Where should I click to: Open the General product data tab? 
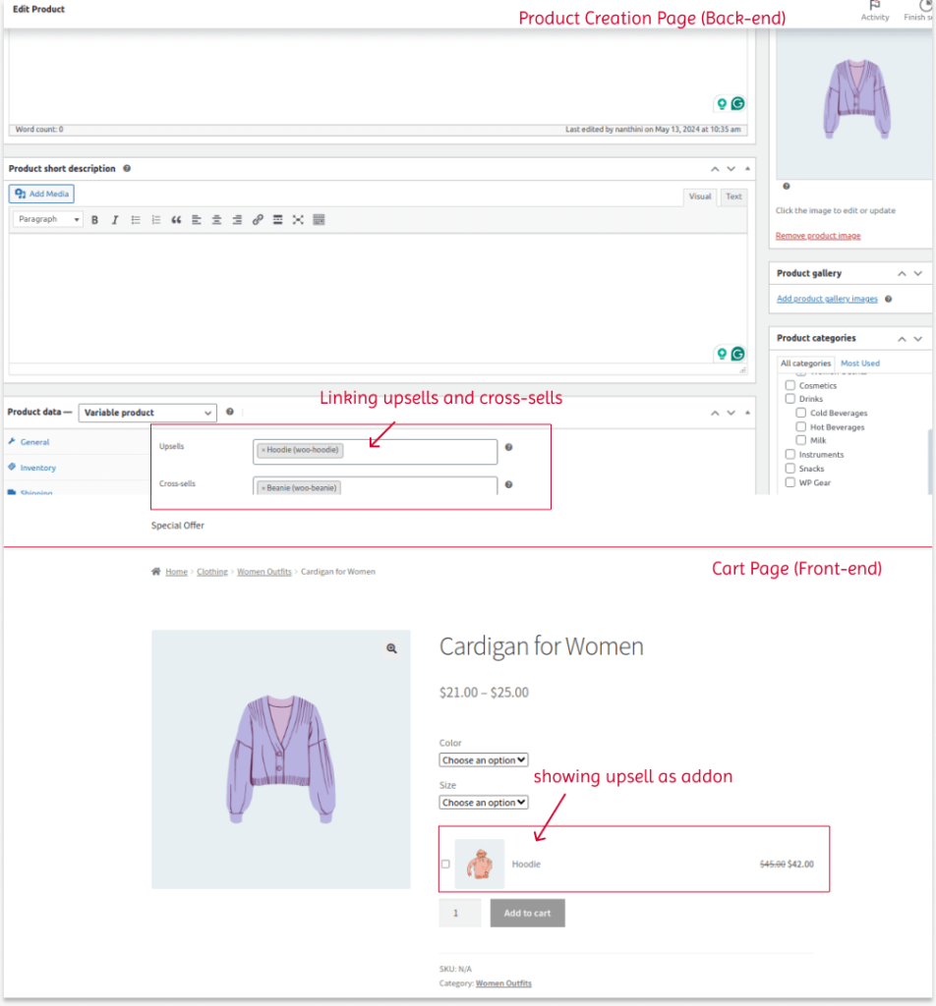(x=34, y=442)
